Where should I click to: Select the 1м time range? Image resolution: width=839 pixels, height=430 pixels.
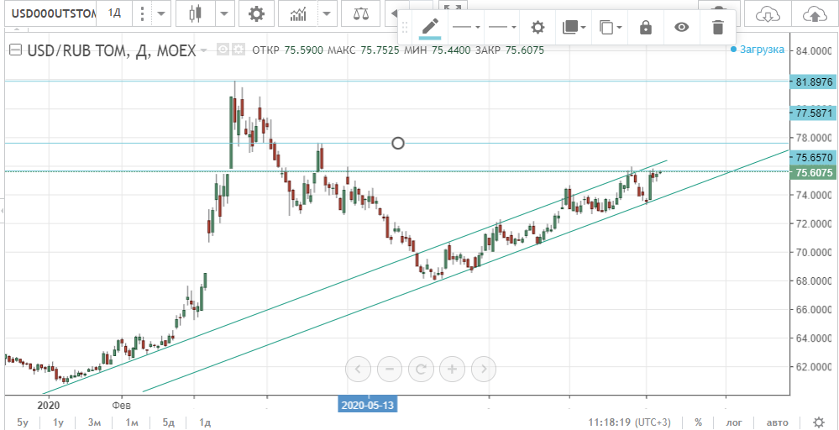pyautogui.click(x=132, y=422)
